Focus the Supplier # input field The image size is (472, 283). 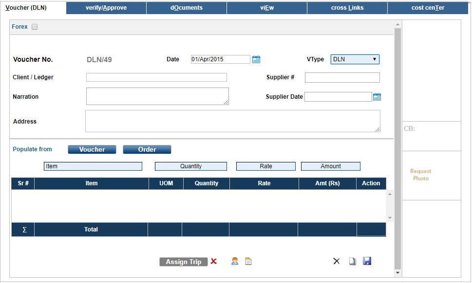pyautogui.click(x=342, y=77)
